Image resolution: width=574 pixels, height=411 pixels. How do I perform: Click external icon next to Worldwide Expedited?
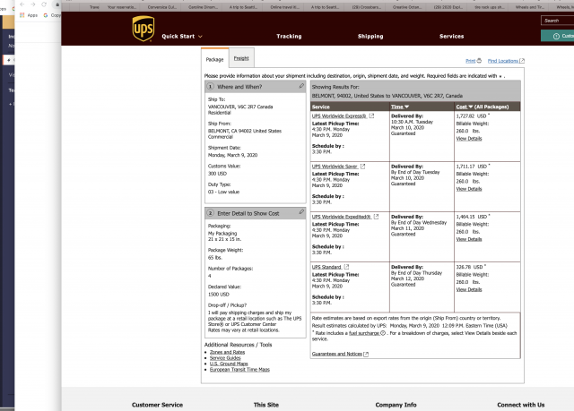pyautogui.click(x=376, y=217)
